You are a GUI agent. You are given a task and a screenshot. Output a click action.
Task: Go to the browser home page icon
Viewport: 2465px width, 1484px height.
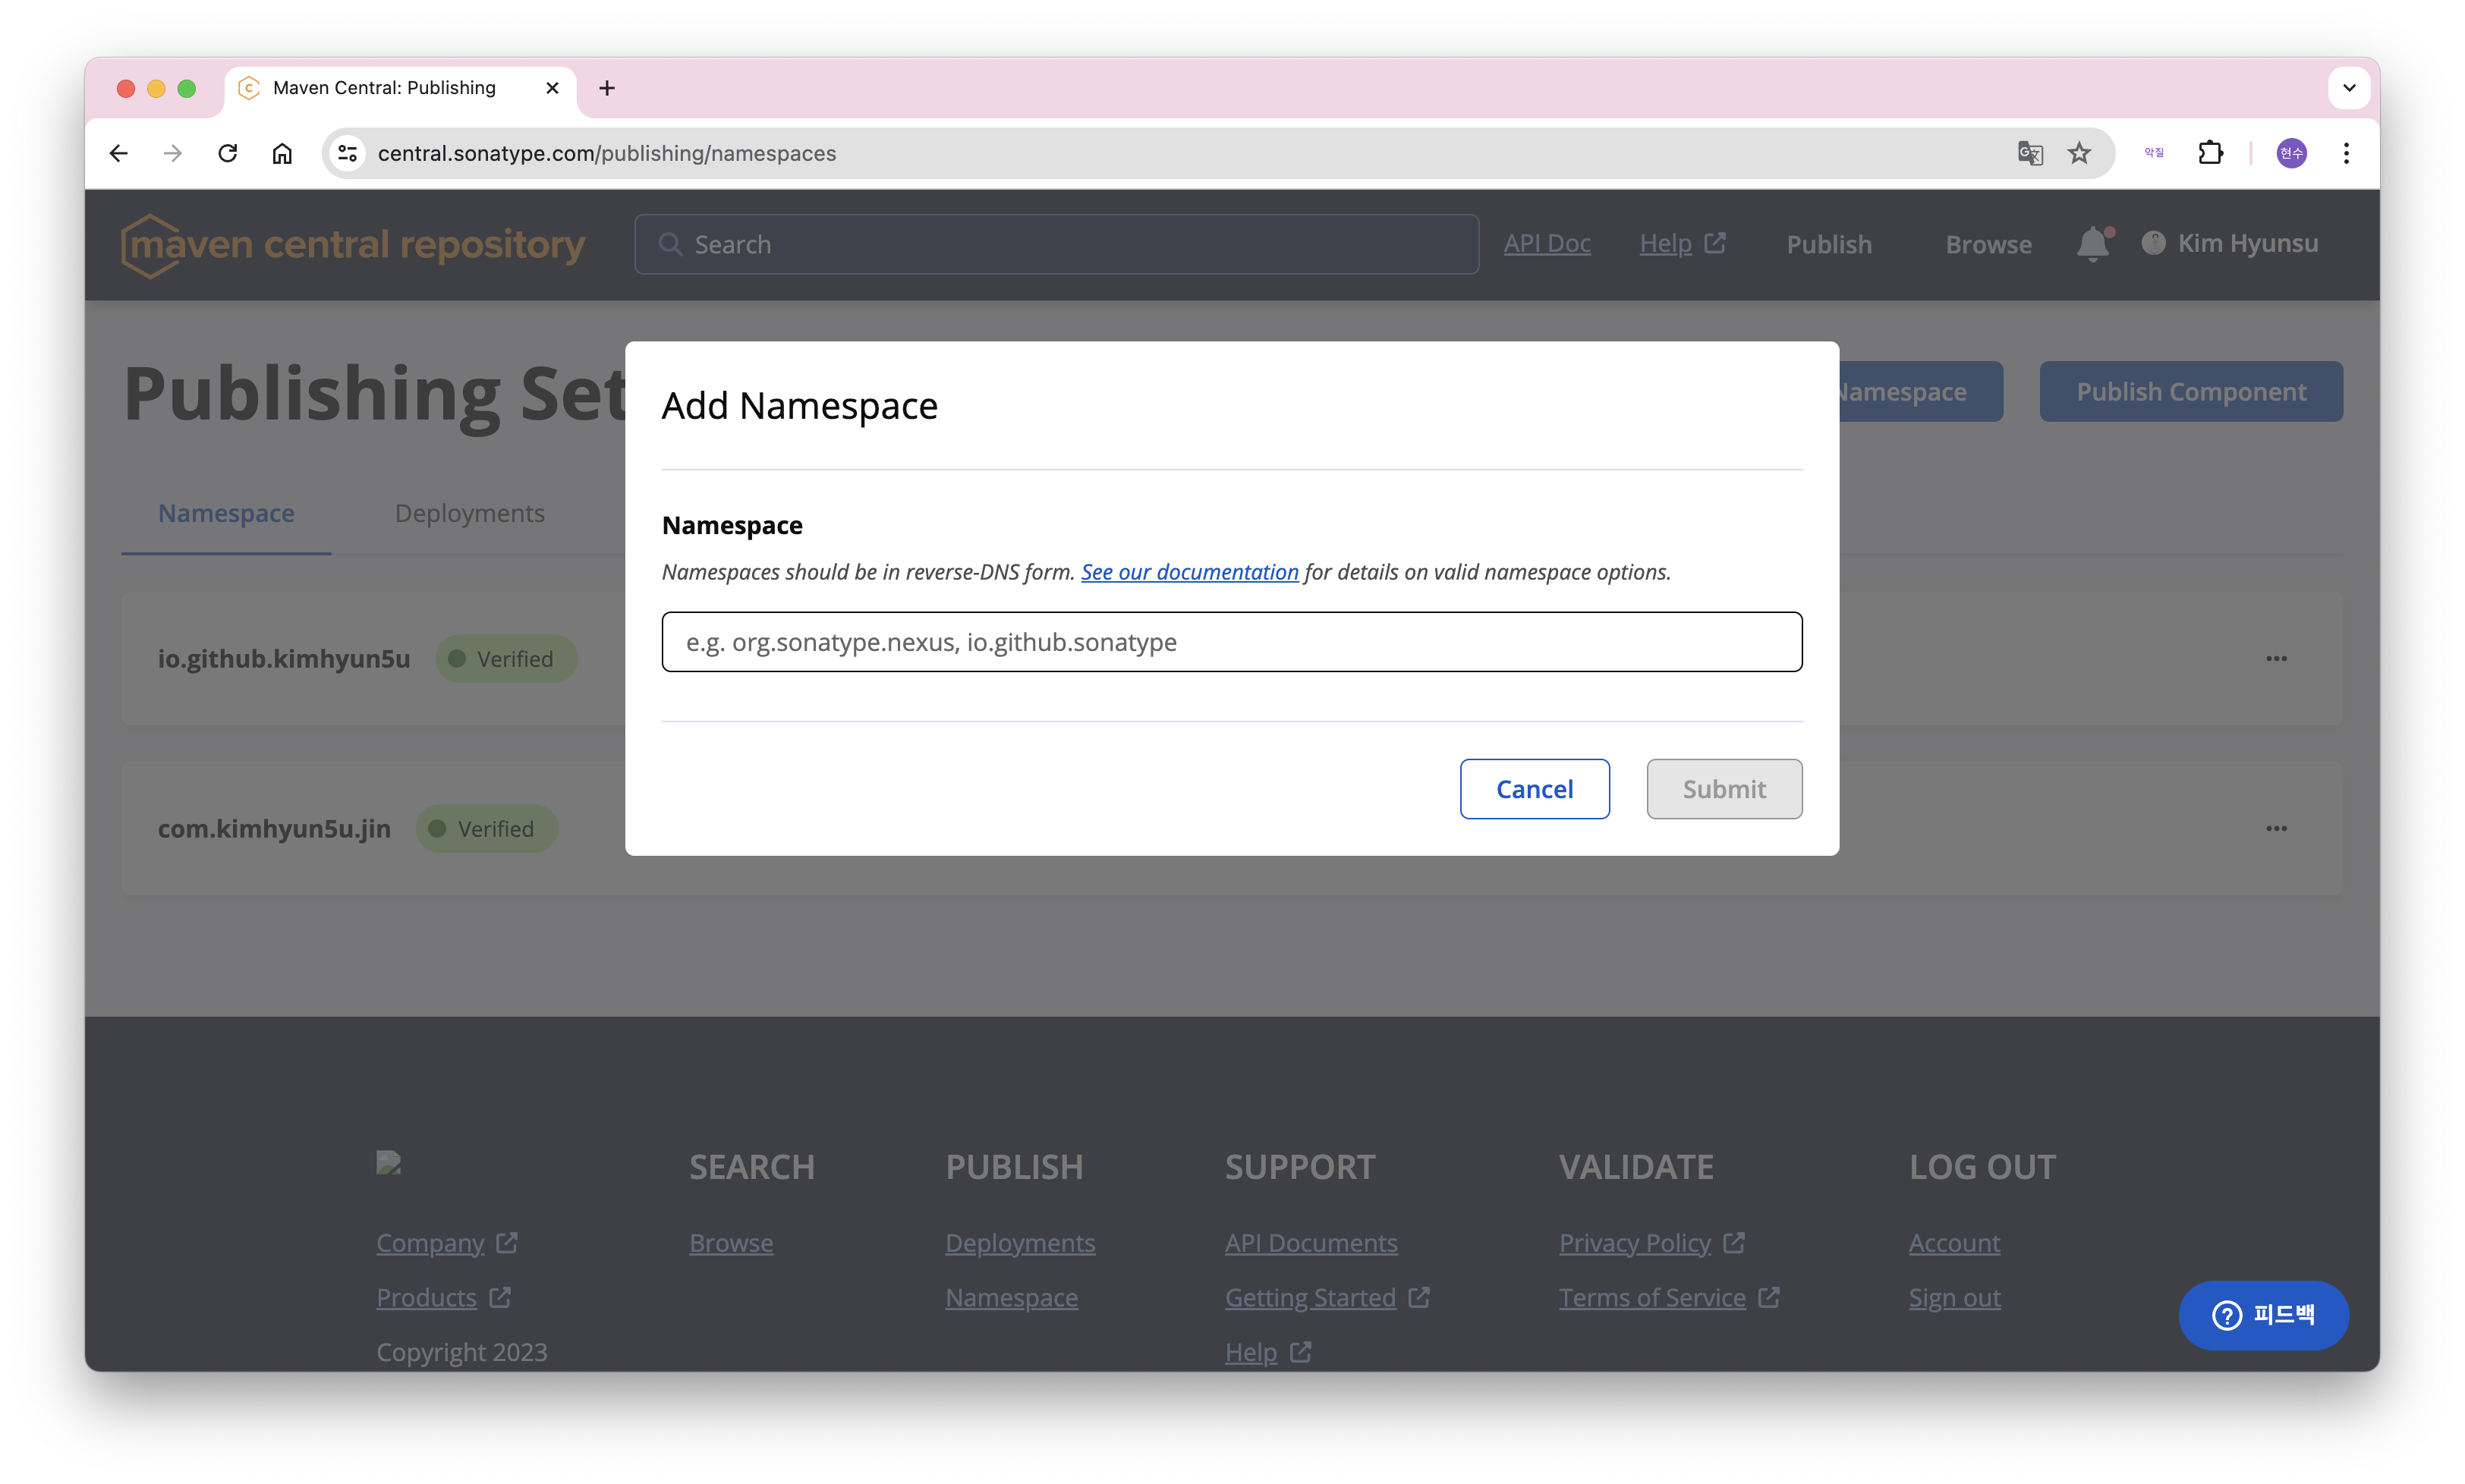[282, 153]
